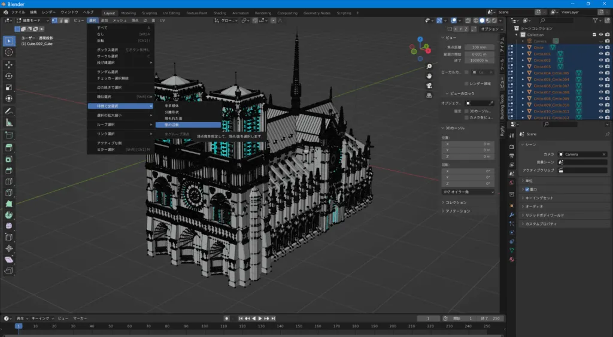
Task: Expand Circle.002 in the outliner tree
Action: point(523,60)
